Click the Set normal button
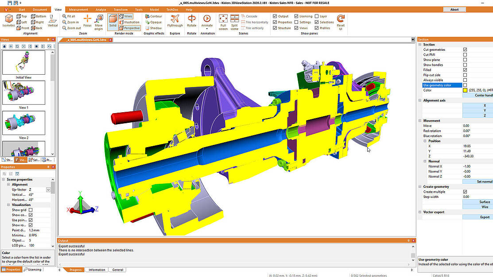493x277 pixels. [478, 182]
